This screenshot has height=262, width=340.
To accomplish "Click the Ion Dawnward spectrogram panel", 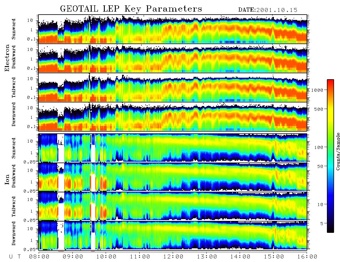I will click(173, 235).
